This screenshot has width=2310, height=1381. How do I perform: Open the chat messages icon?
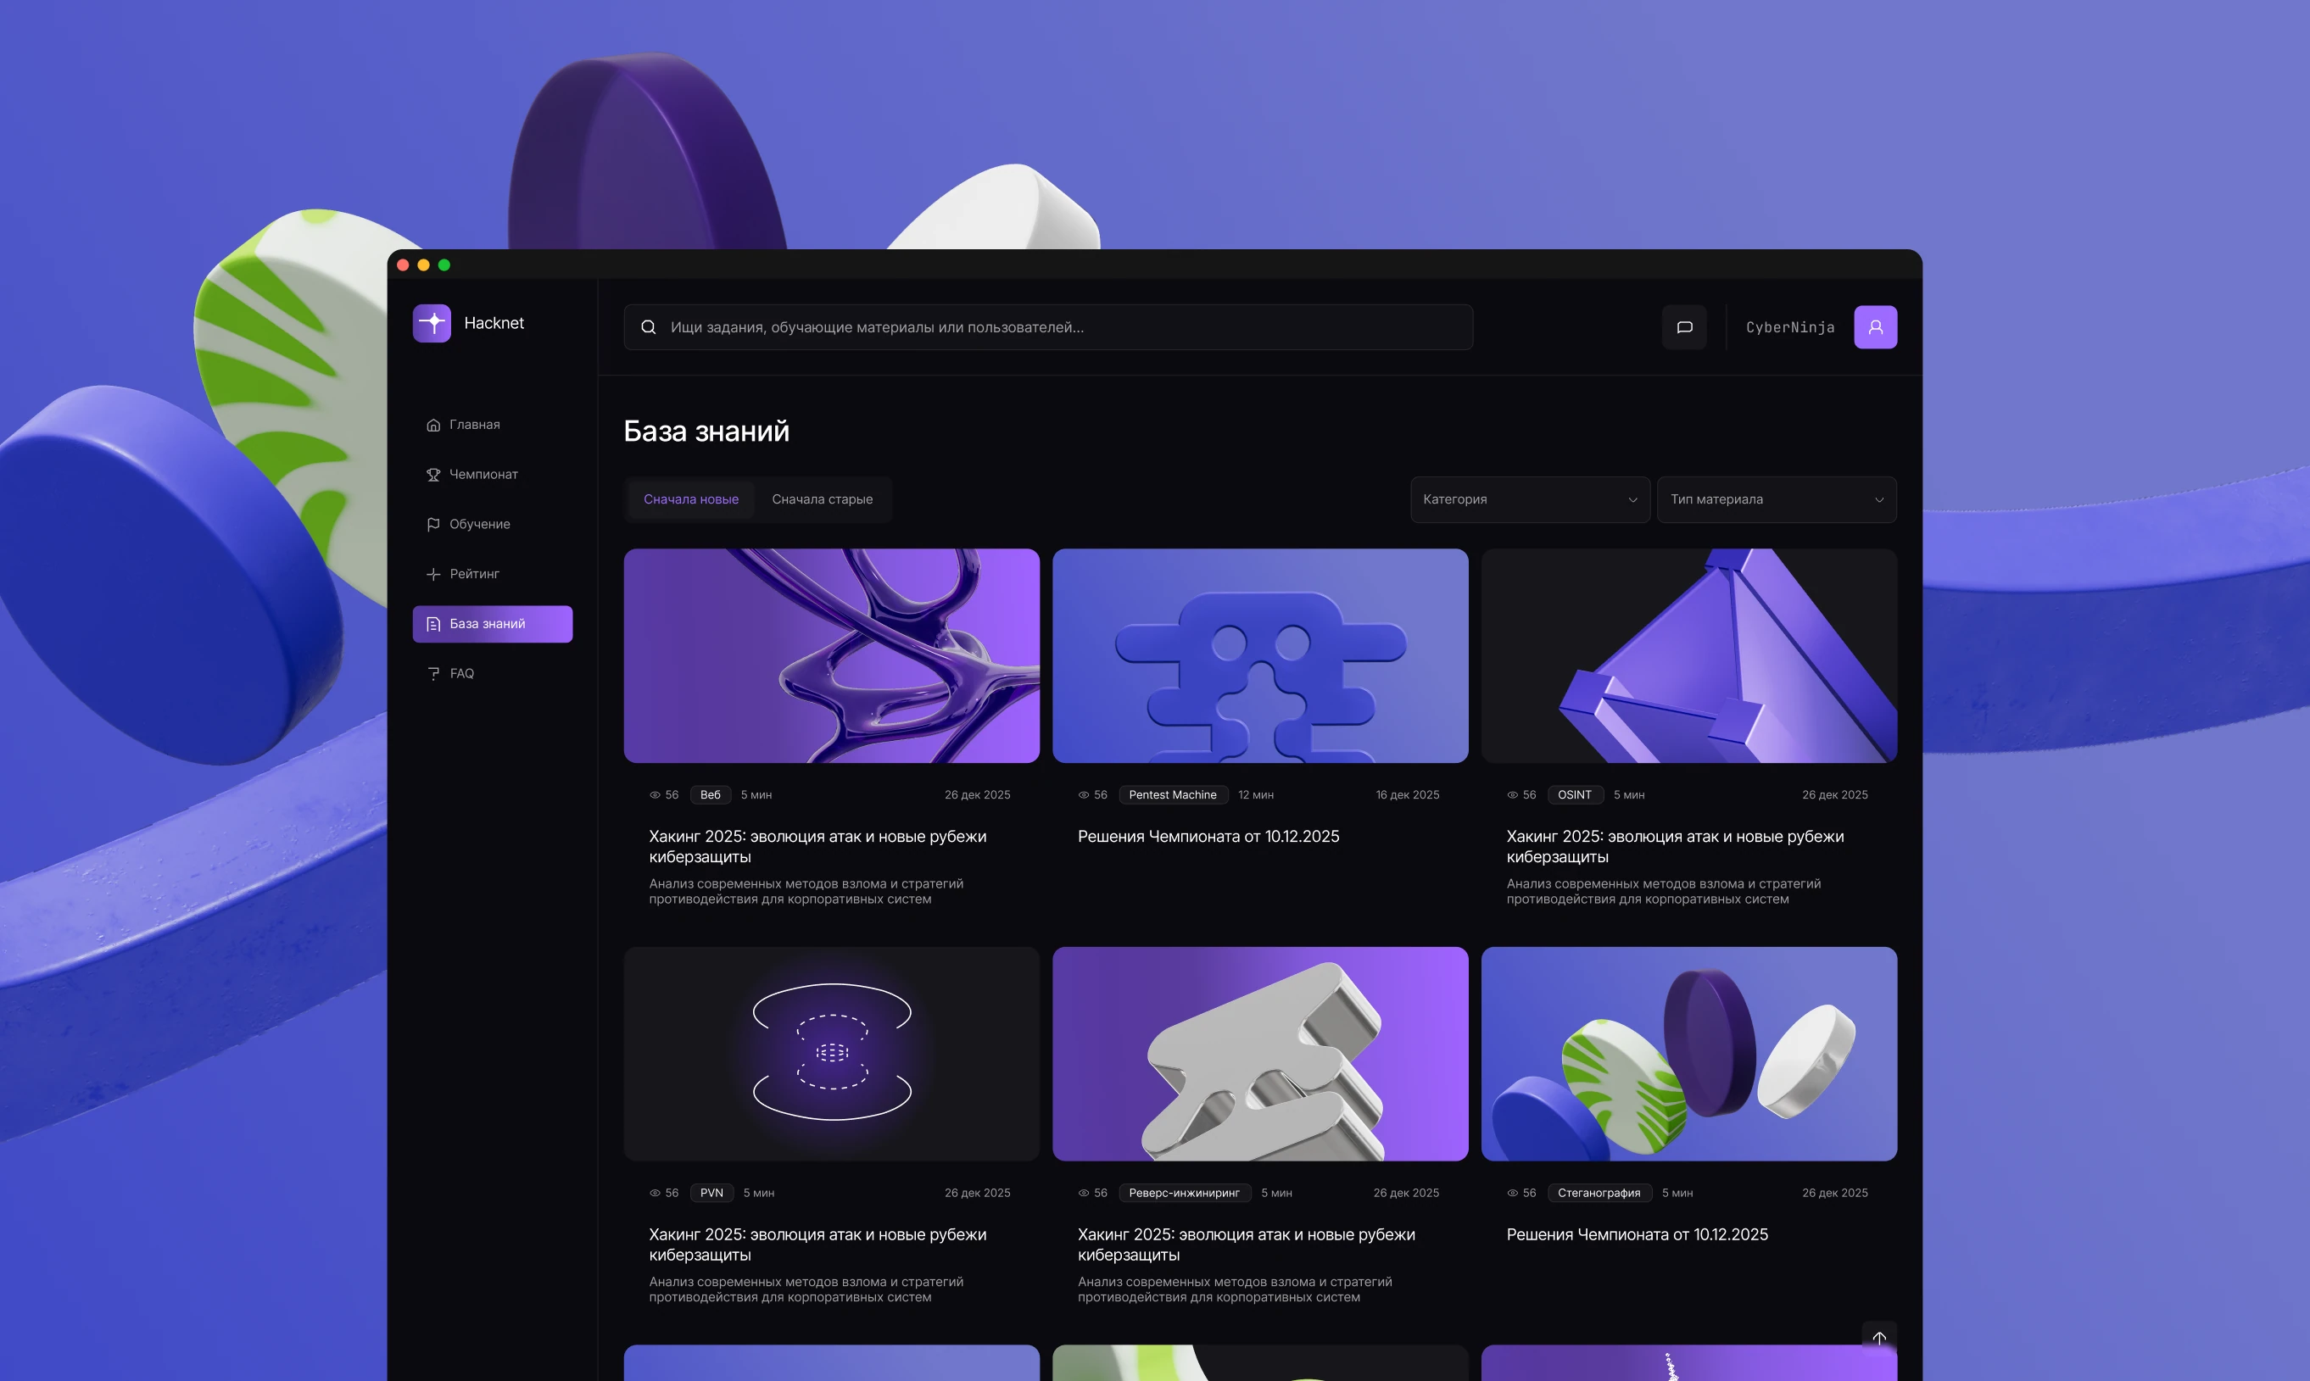tap(1684, 326)
